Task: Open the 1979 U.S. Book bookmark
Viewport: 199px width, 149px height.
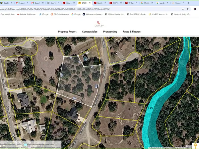Action: tap(137, 14)
